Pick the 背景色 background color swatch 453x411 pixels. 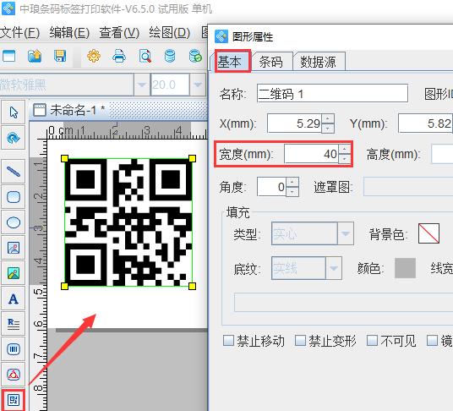point(428,233)
